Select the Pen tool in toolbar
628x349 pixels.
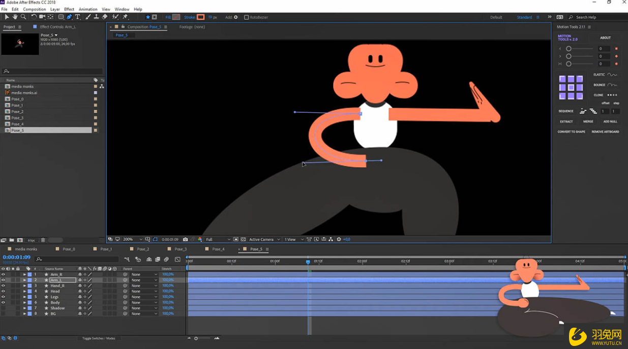[69, 17]
